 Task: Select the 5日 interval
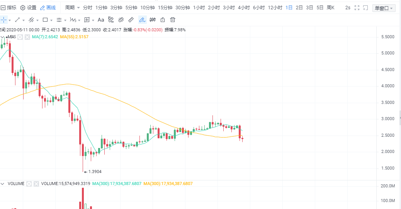click(x=320, y=8)
